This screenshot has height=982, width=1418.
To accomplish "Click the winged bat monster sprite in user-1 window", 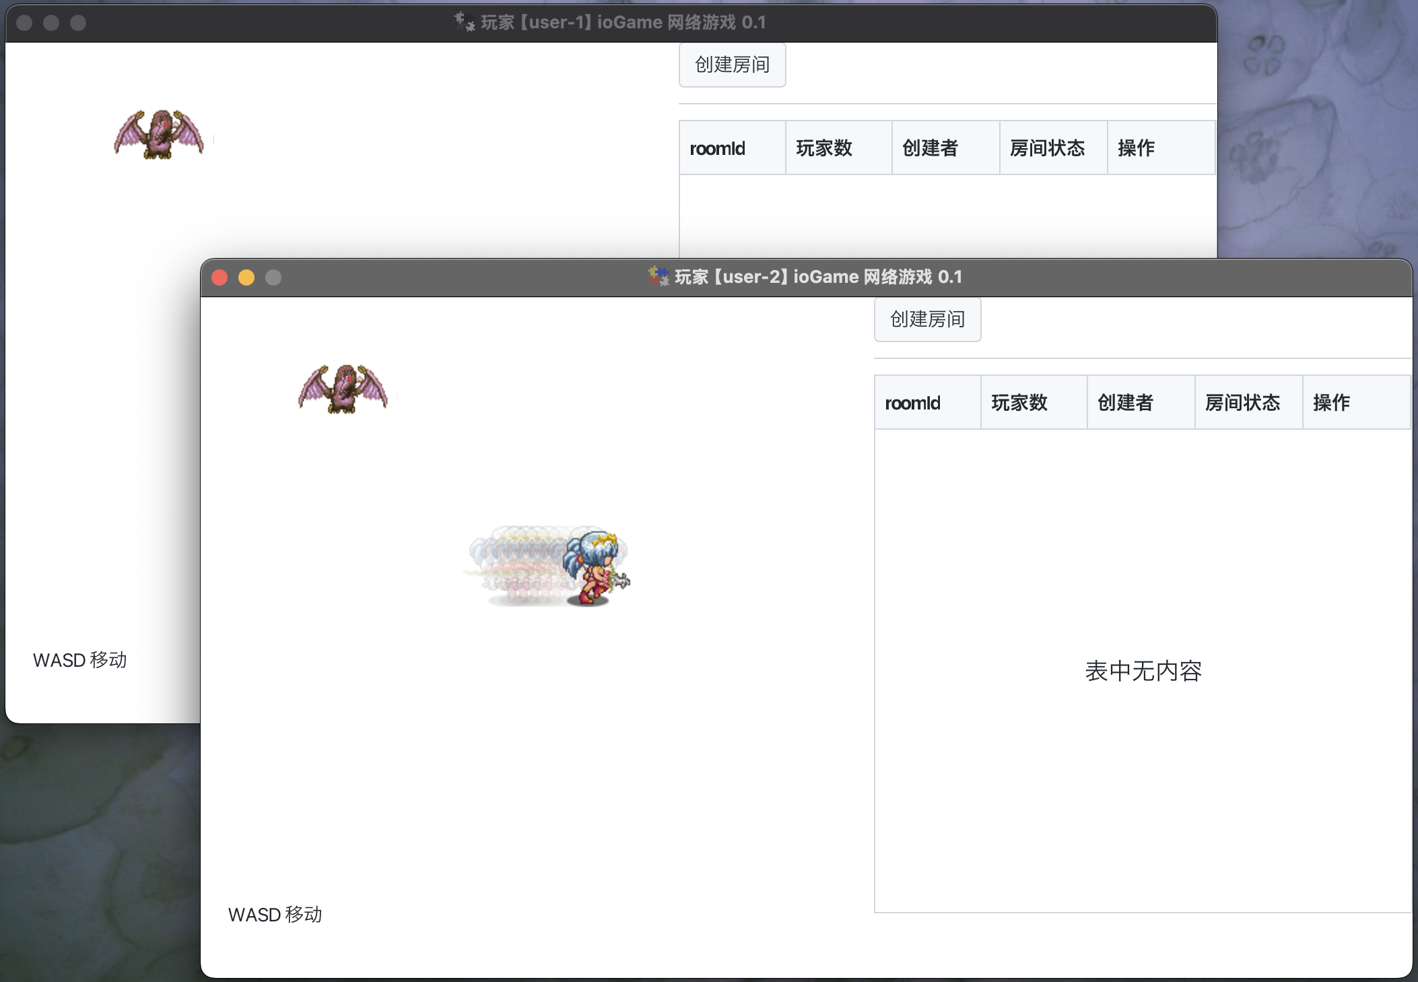I will tap(159, 135).
